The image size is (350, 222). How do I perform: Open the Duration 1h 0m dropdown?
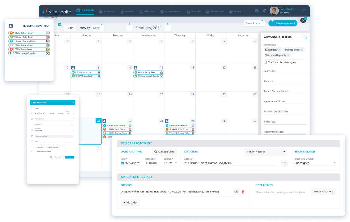[170, 163]
